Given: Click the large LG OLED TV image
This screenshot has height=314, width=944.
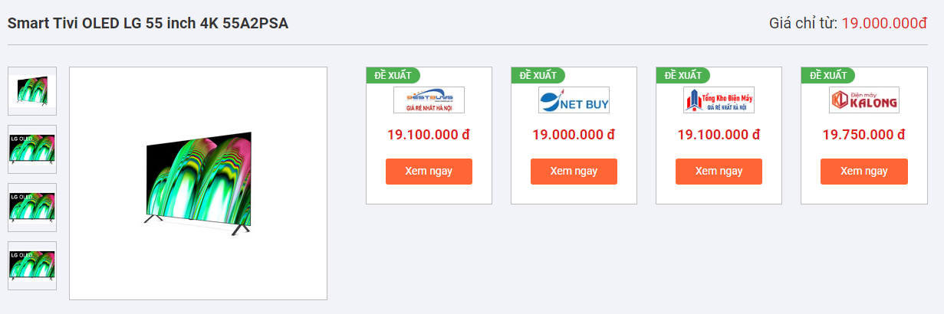Looking at the screenshot, I should pyautogui.click(x=198, y=184).
